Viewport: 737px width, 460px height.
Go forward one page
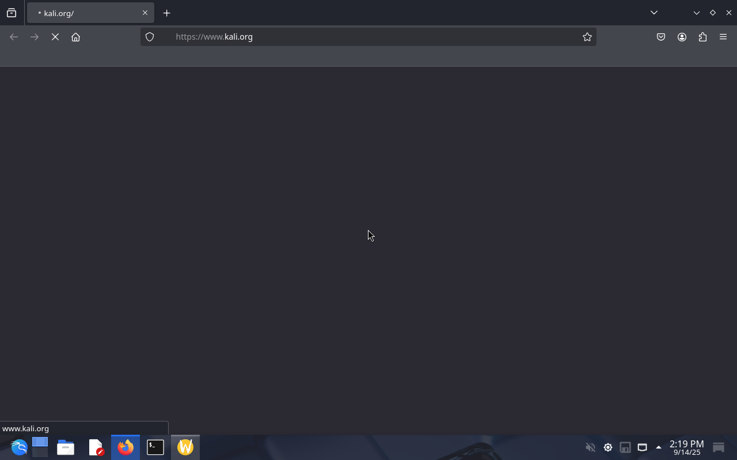(x=35, y=37)
